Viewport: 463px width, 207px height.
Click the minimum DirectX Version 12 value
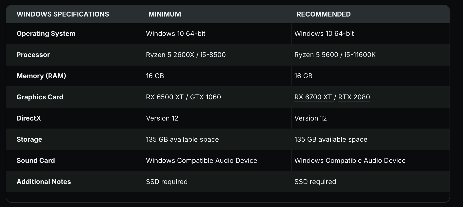tap(162, 118)
